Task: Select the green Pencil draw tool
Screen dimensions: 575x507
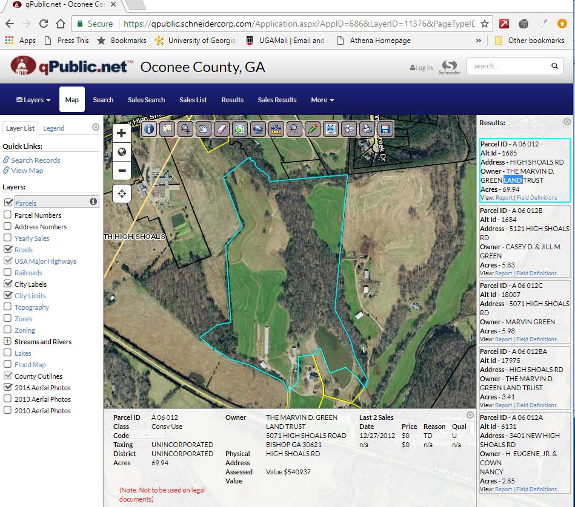Action: tap(313, 129)
